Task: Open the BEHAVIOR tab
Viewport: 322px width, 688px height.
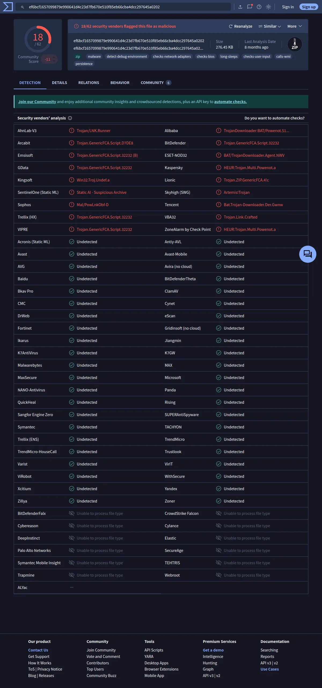Action: (120, 83)
